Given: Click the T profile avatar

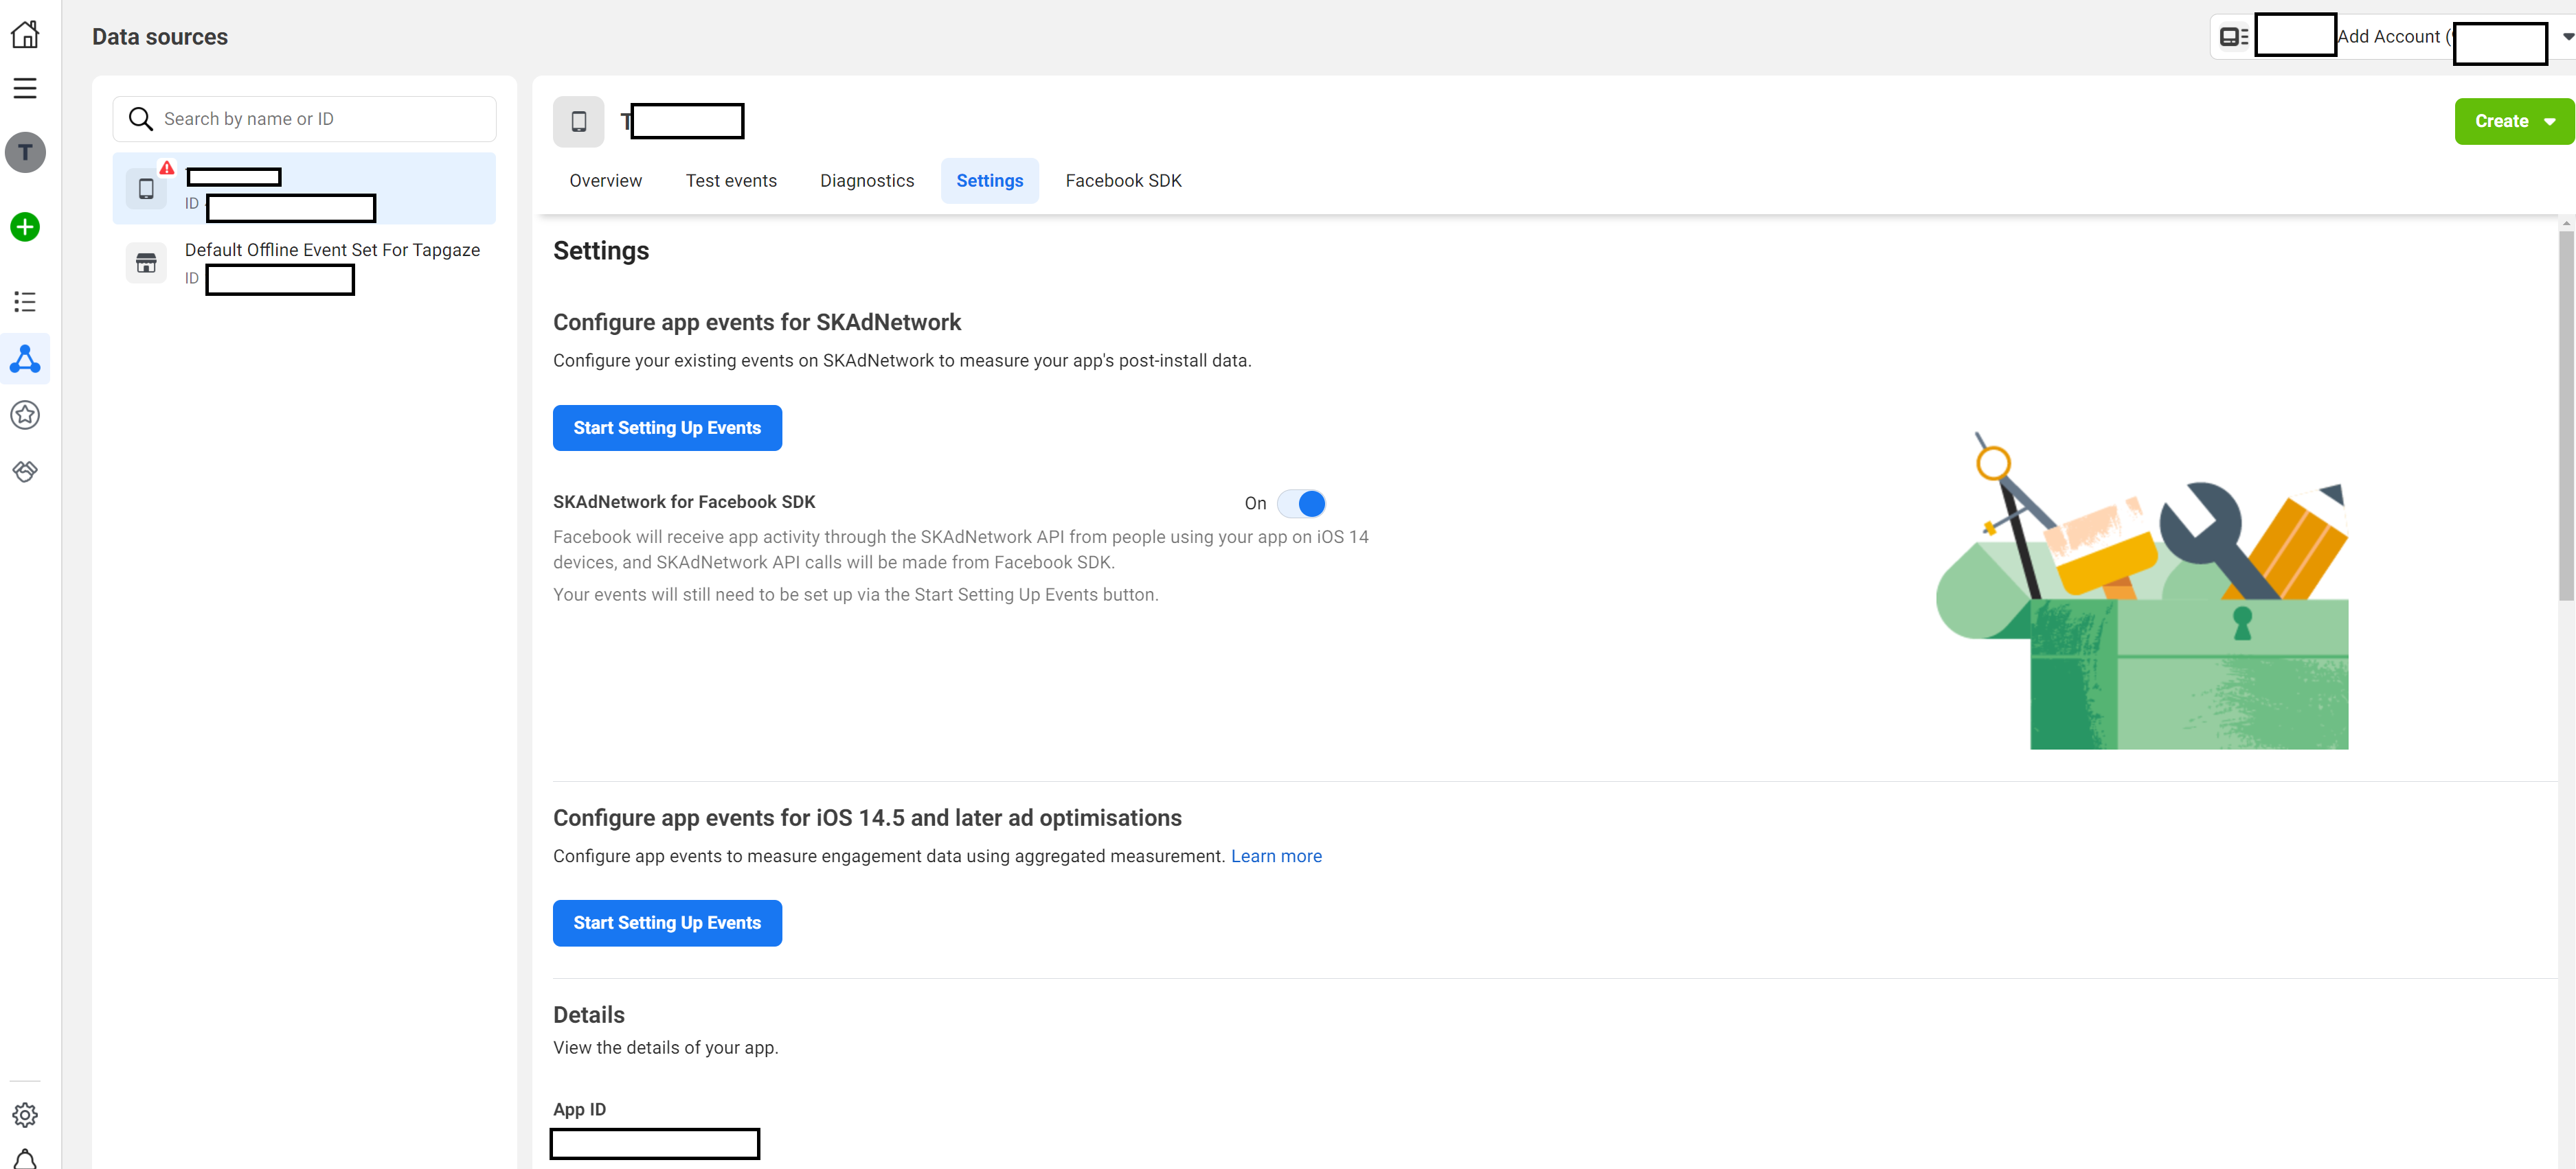Looking at the screenshot, I should [x=25, y=153].
